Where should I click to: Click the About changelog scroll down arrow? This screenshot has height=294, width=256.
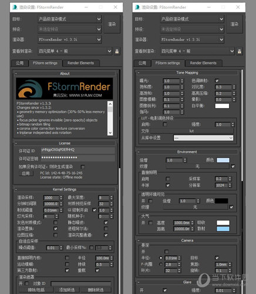point(110,133)
